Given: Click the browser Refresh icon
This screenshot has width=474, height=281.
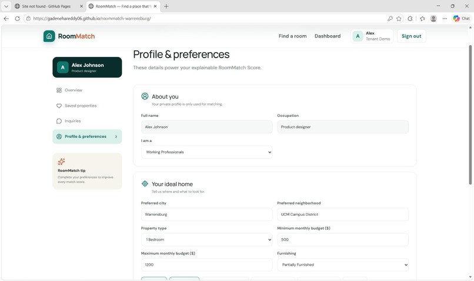Looking at the screenshot, I should click(x=17, y=18).
